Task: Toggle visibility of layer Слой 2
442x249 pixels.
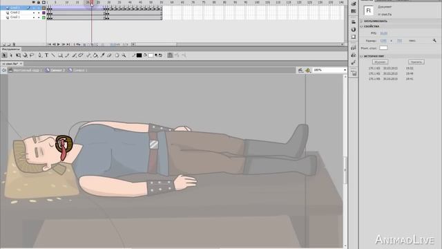Action: (x=34, y=12)
